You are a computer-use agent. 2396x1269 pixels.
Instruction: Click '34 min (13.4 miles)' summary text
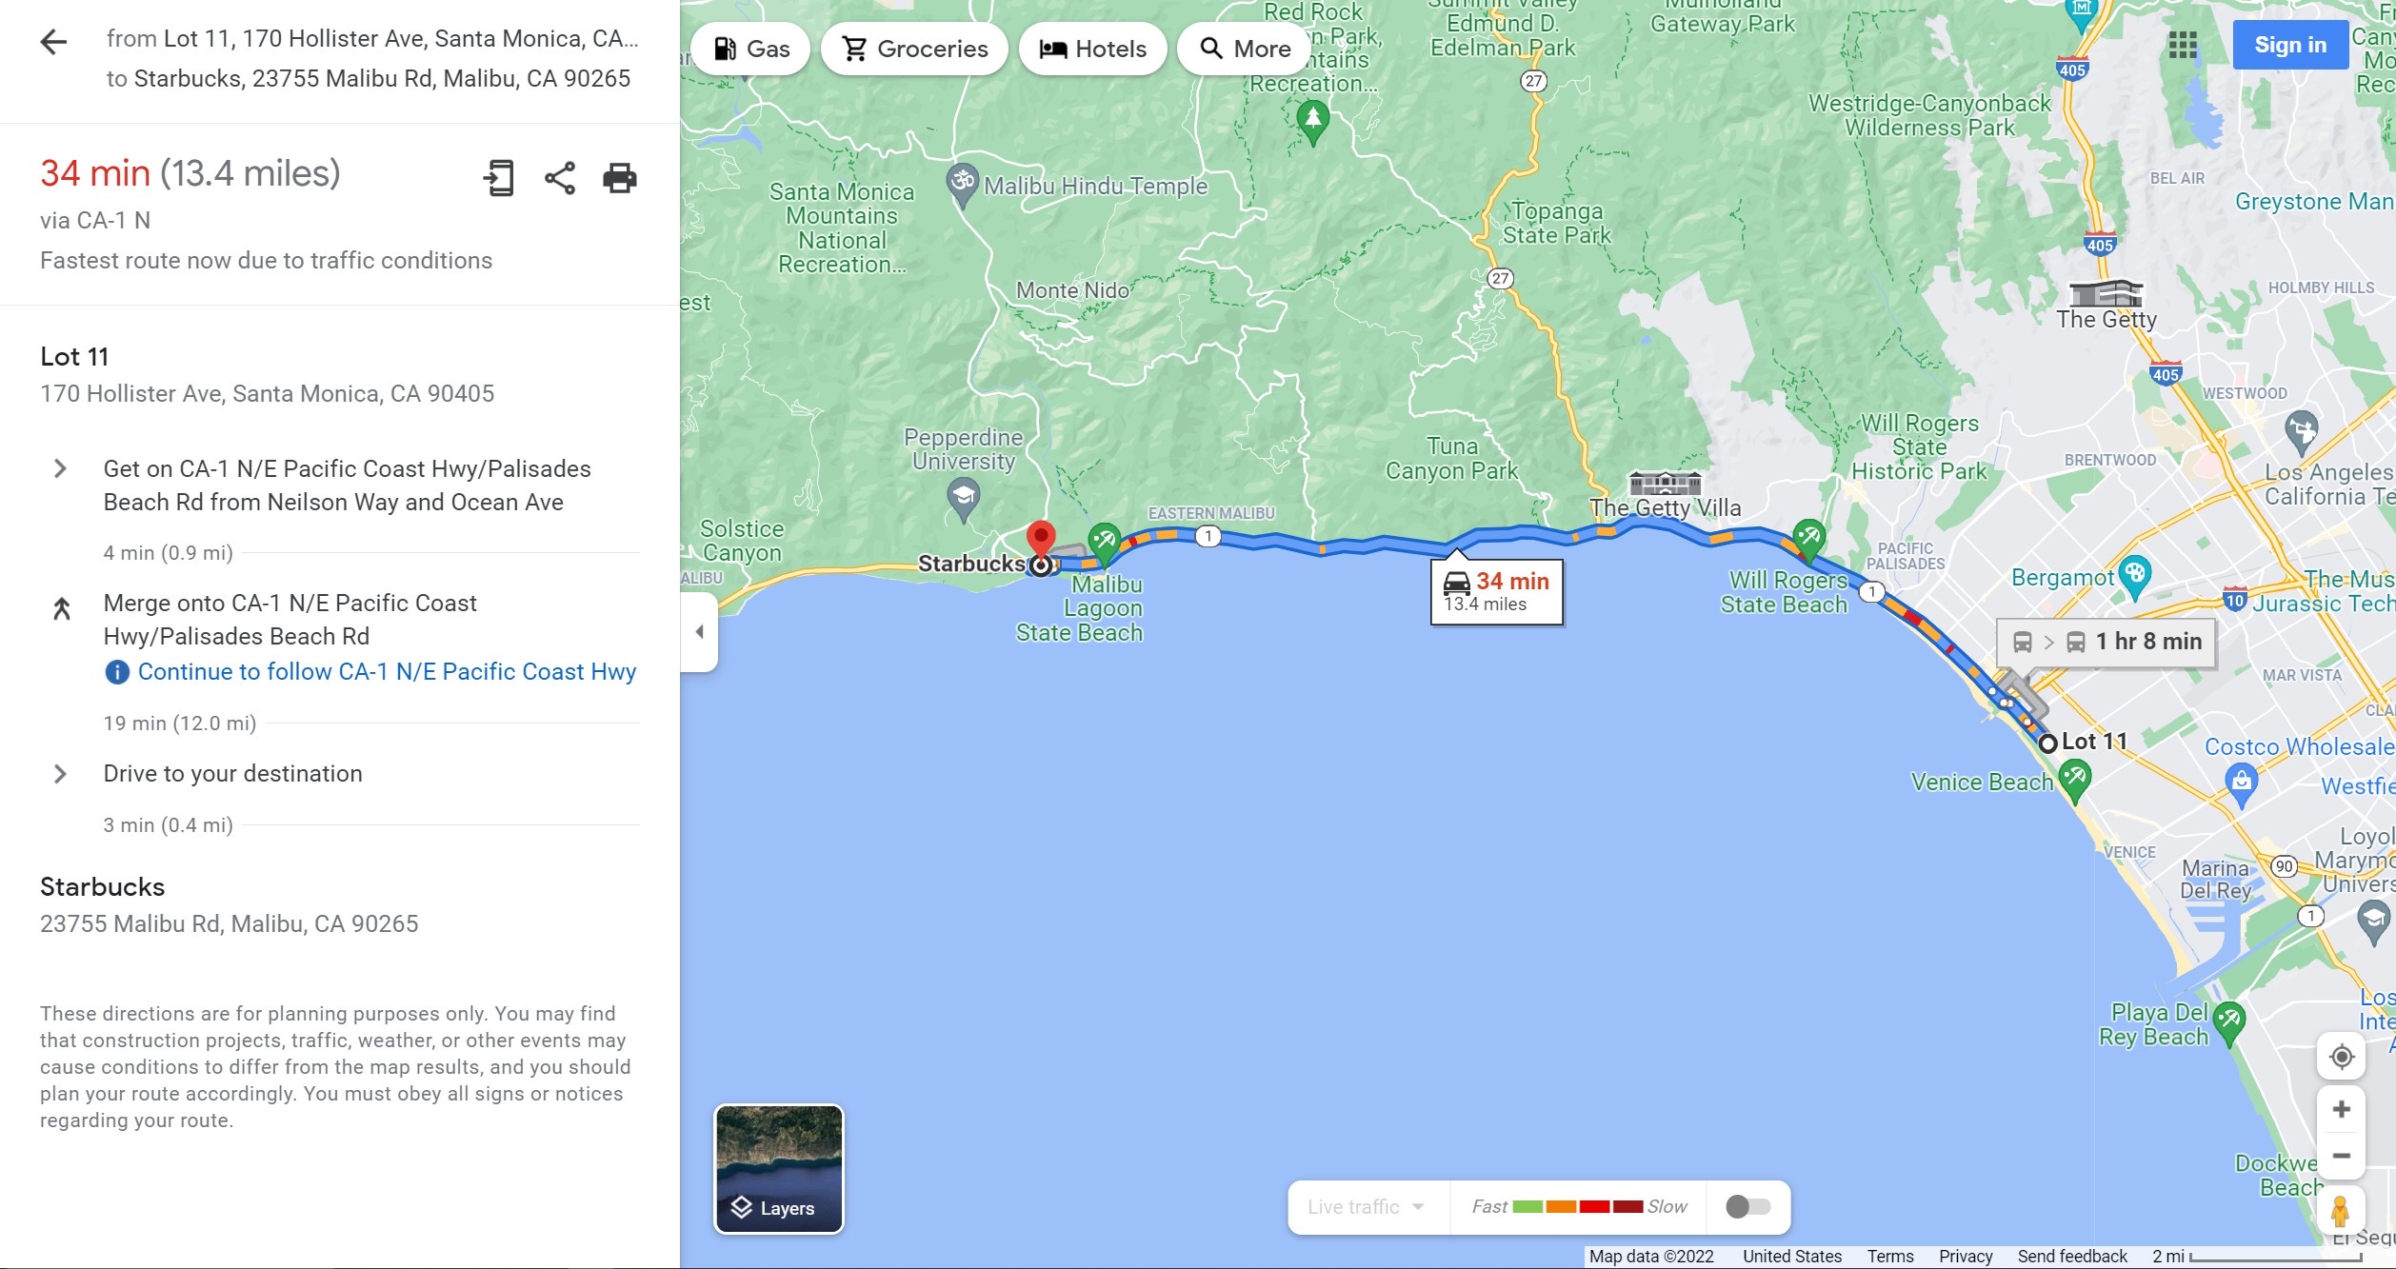coord(190,173)
